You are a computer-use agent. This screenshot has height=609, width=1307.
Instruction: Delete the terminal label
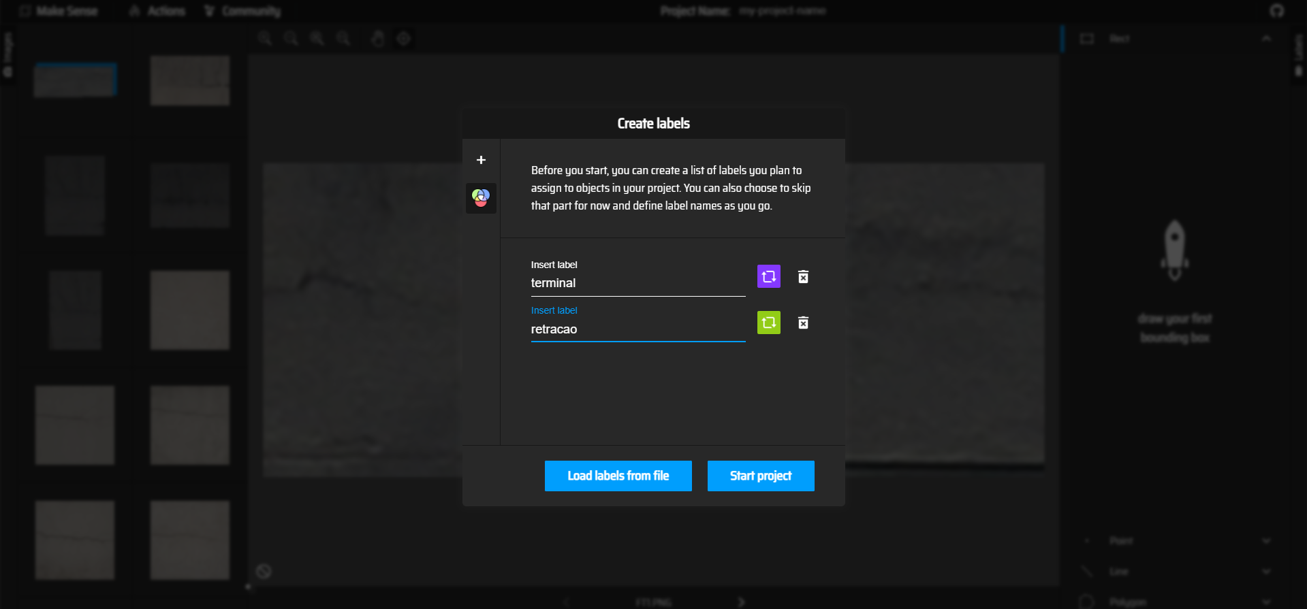pyautogui.click(x=804, y=276)
